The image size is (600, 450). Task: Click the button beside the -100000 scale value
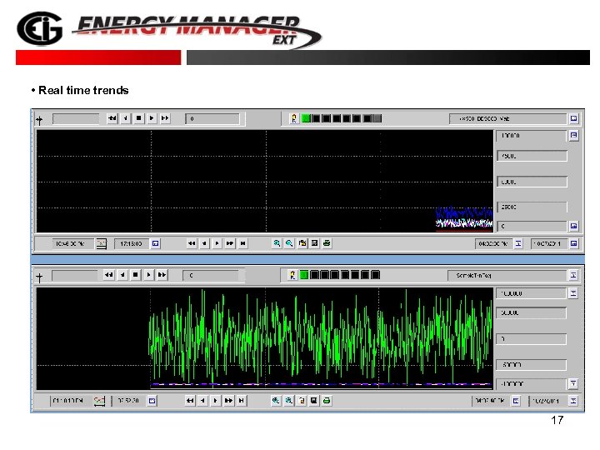click(573, 383)
